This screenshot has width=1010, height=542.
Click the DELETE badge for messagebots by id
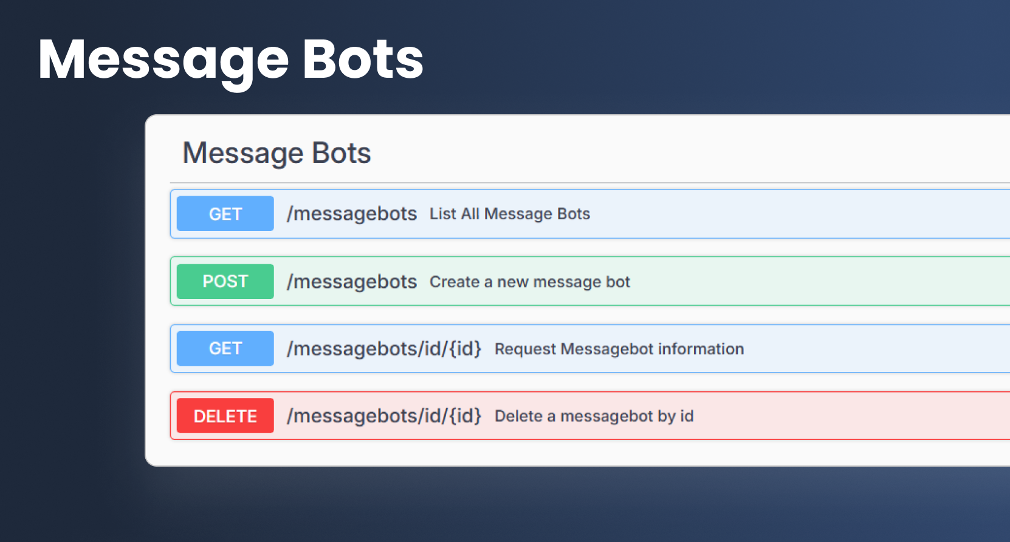pyautogui.click(x=225, y=416)
